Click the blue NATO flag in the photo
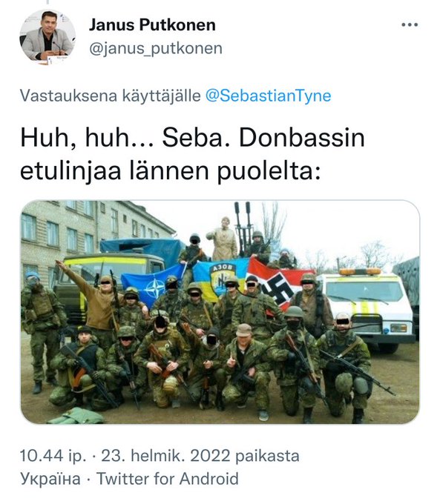440x504 pixels. click(x=151, y=285)
